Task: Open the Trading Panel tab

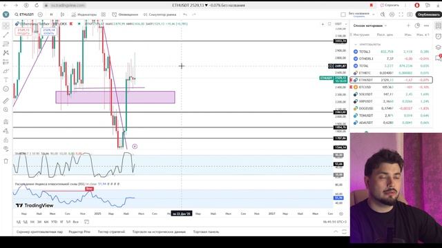Action: pos(206,232)
